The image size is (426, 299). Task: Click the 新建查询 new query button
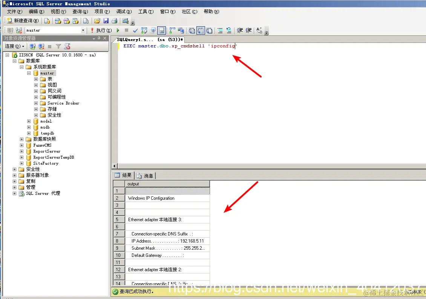click(x=23, y=21)
